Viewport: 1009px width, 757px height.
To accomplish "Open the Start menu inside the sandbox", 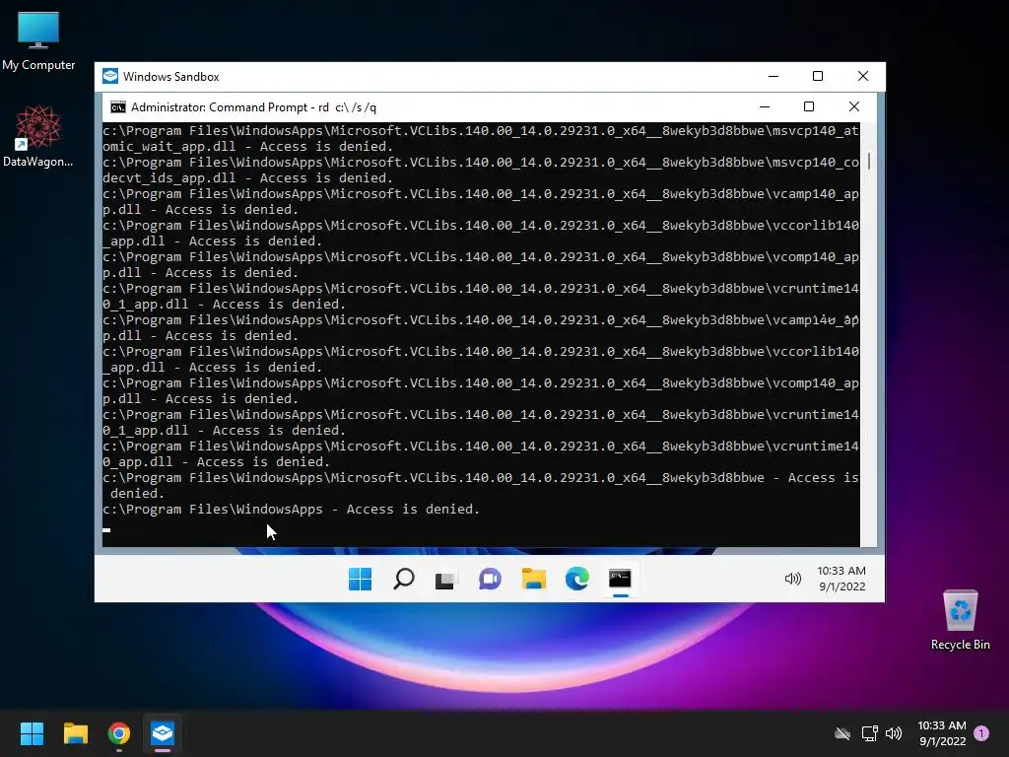I will (360, 579).
